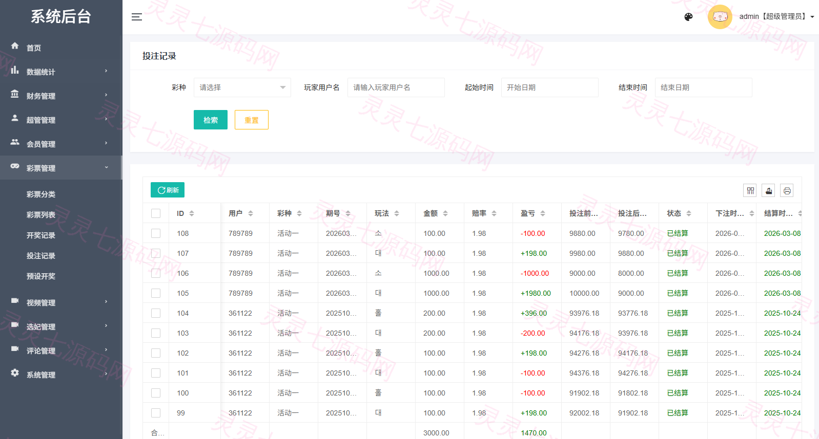Sort table by ID column arrows
Viewport: 819px width, 439px height.
tap(192, 213)
